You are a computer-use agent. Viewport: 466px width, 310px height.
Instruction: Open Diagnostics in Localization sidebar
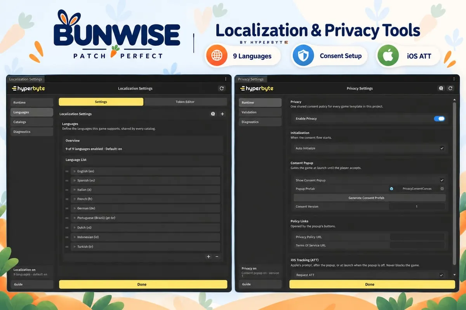[x=32, y=132]
